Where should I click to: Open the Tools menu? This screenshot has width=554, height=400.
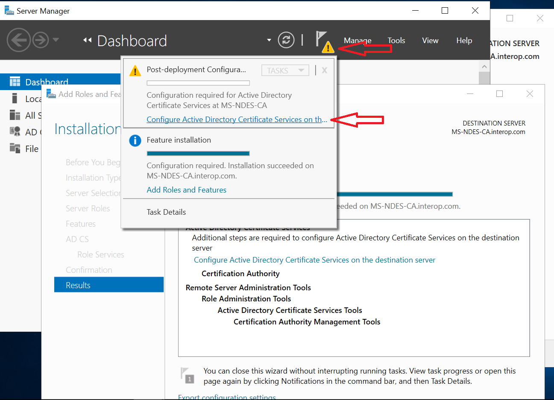(396, 41)
